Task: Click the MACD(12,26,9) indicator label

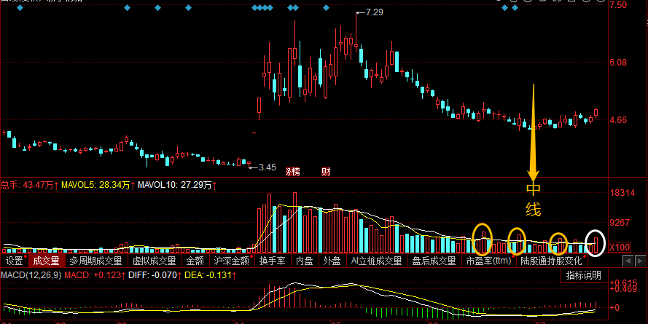Action: coord(31,275)
